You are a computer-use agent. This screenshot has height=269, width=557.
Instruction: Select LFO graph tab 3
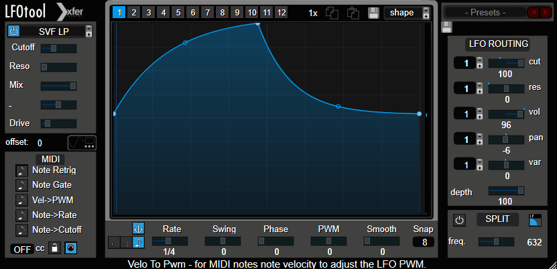pos(149,13)
